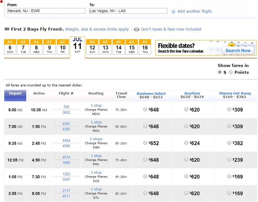
Task: Click the To airport input field
Action: tap(128, 11)
